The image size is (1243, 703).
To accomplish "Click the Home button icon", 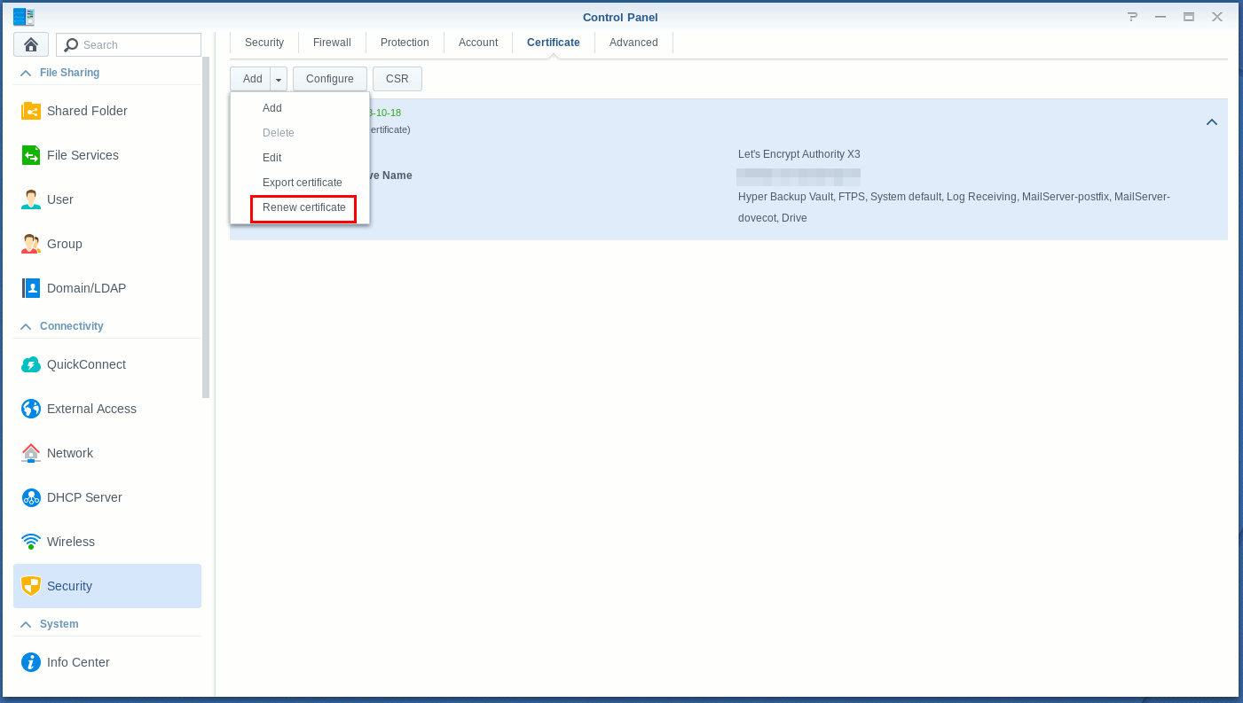I will coord(31,44).
